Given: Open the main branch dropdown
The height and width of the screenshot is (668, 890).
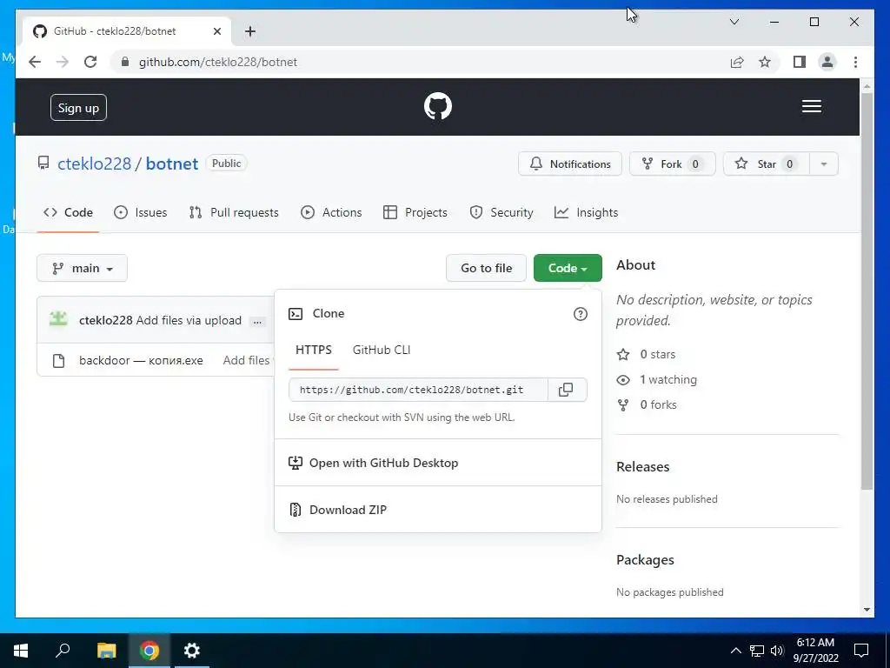Looking at the screenshot, I should click(x=83, y=268).
